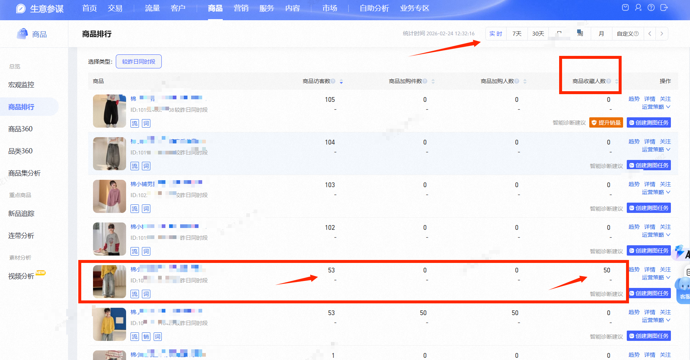Click 详情 link in the 102 visitors row
The width and height of the screenshot is (690, 360).
[650, 227]
